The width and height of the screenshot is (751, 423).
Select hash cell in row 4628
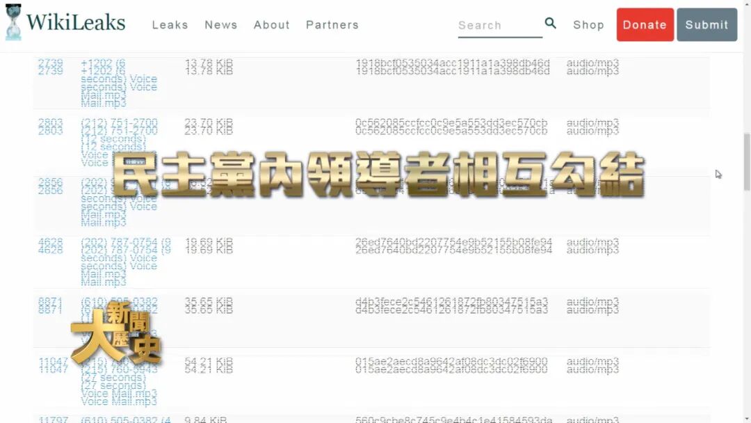453,246
